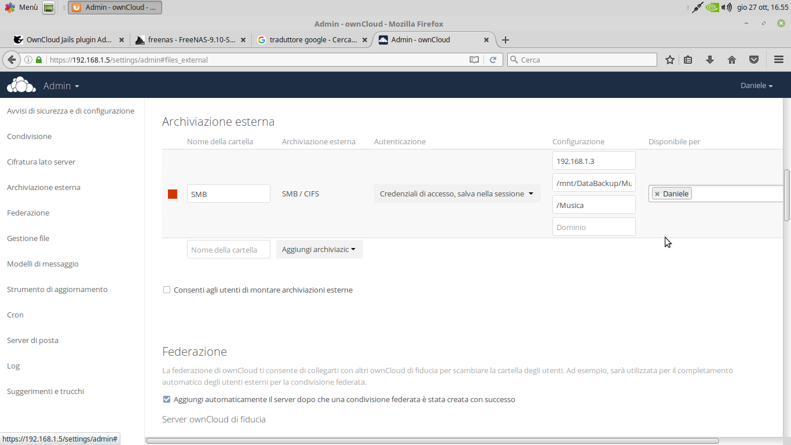
Task: Click the horizontal scrollbar at the bottom
Action: [x=432, y=440]
